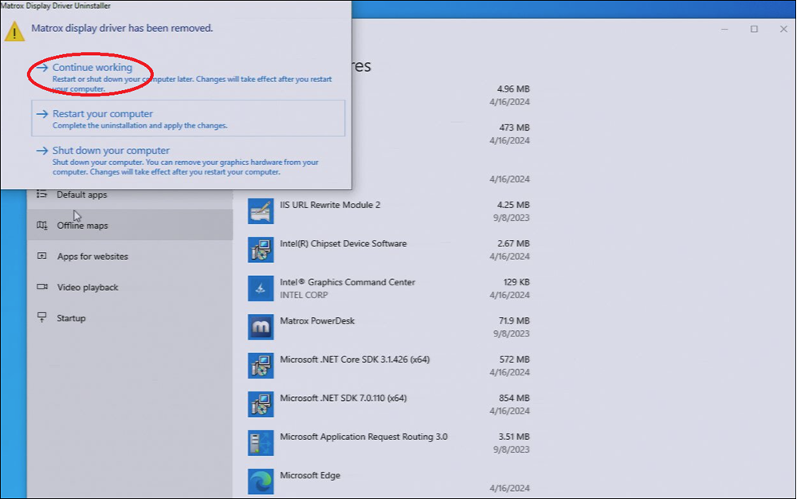
Task: Open Default apps in the sidebar
Action: click(x=81, y=195)
